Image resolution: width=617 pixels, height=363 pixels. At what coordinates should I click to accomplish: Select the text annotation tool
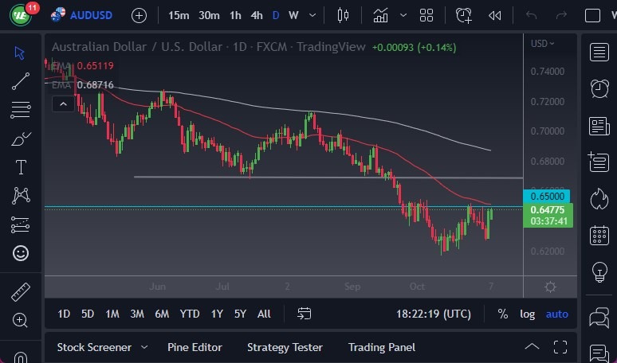pyautogui.click(x=21, y=167)
